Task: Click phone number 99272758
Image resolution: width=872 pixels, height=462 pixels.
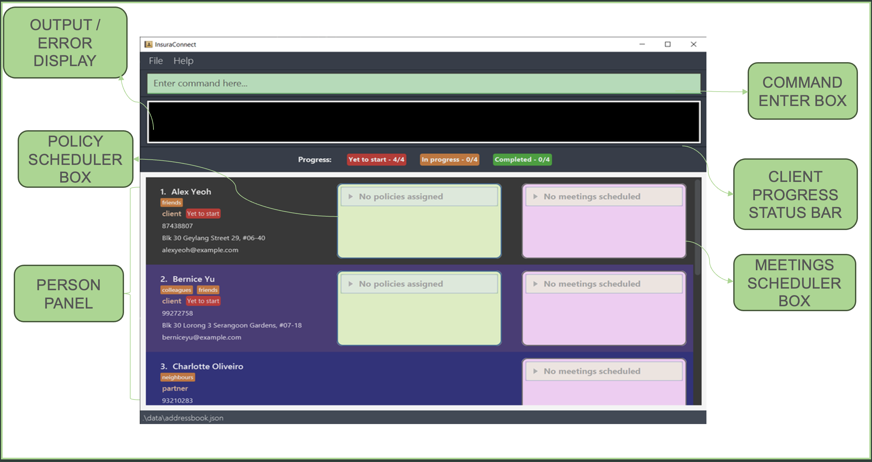Action: (x=177, y=313)
